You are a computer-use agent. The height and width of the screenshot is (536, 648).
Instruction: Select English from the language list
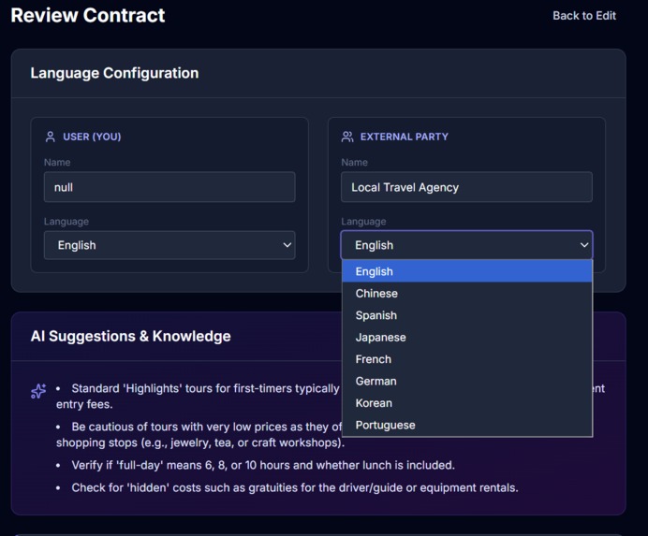click(x=467, y=271)
